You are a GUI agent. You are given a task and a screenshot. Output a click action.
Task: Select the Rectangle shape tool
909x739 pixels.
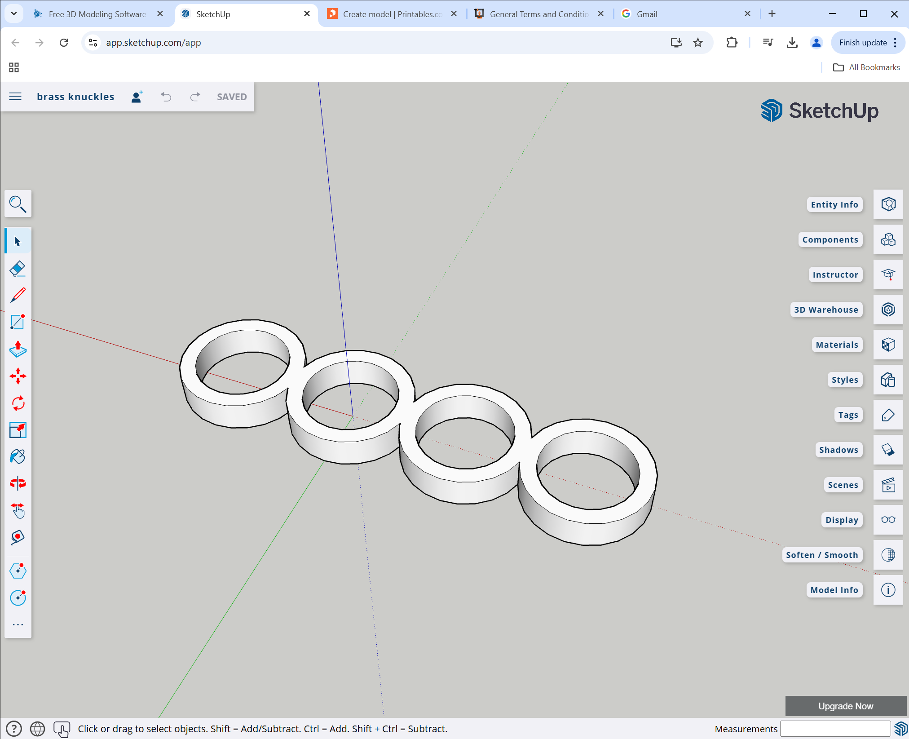18,322
